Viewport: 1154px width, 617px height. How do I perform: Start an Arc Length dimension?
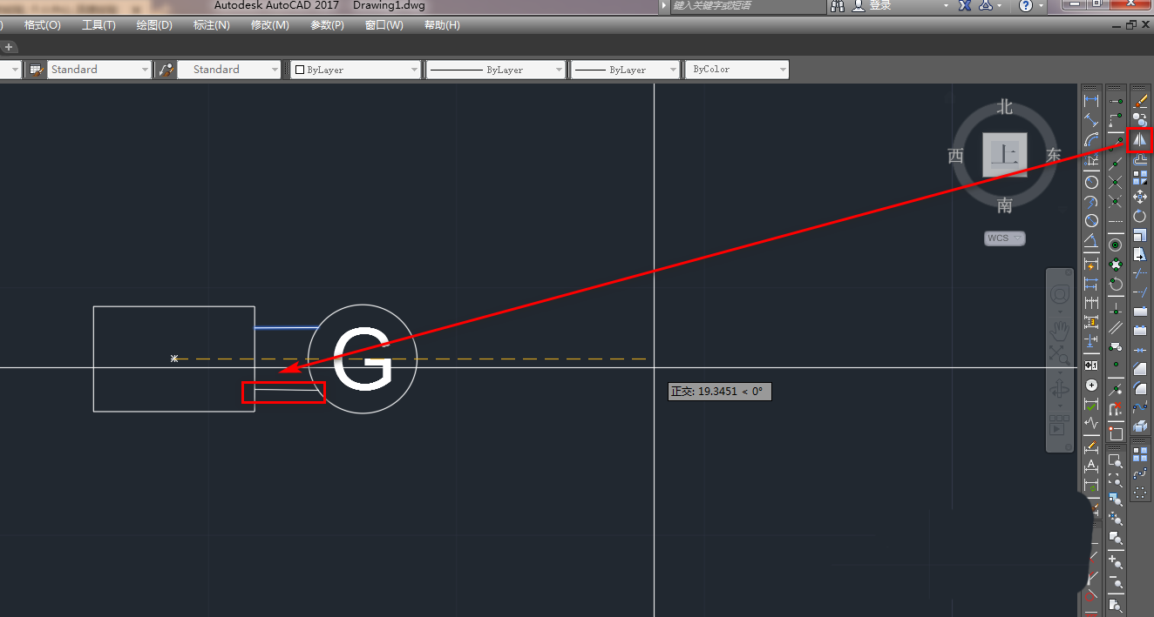(1091, 139)
